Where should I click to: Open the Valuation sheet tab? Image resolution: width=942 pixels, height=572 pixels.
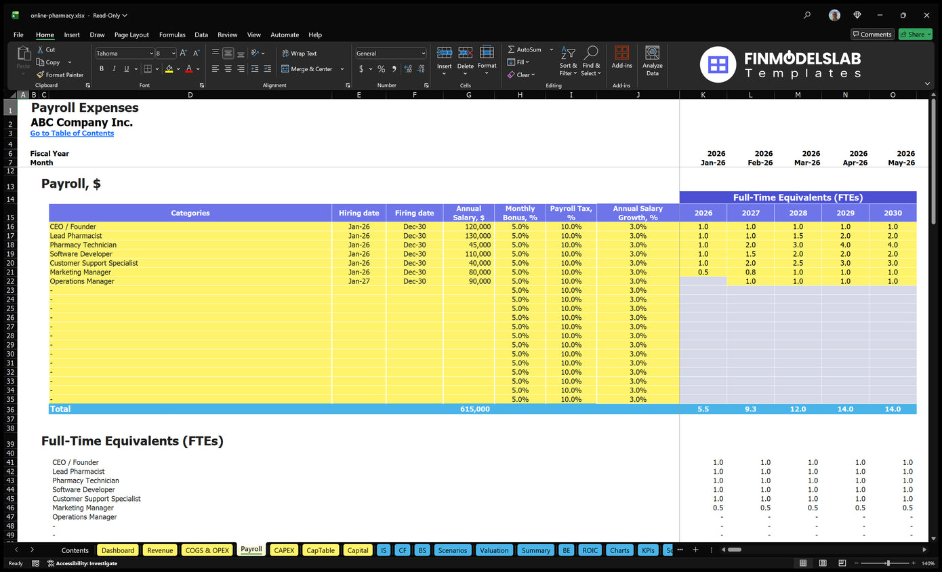click(x=494, y=550)
